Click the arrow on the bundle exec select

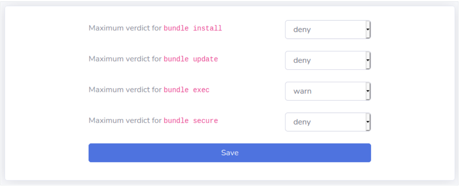[368, 91]
